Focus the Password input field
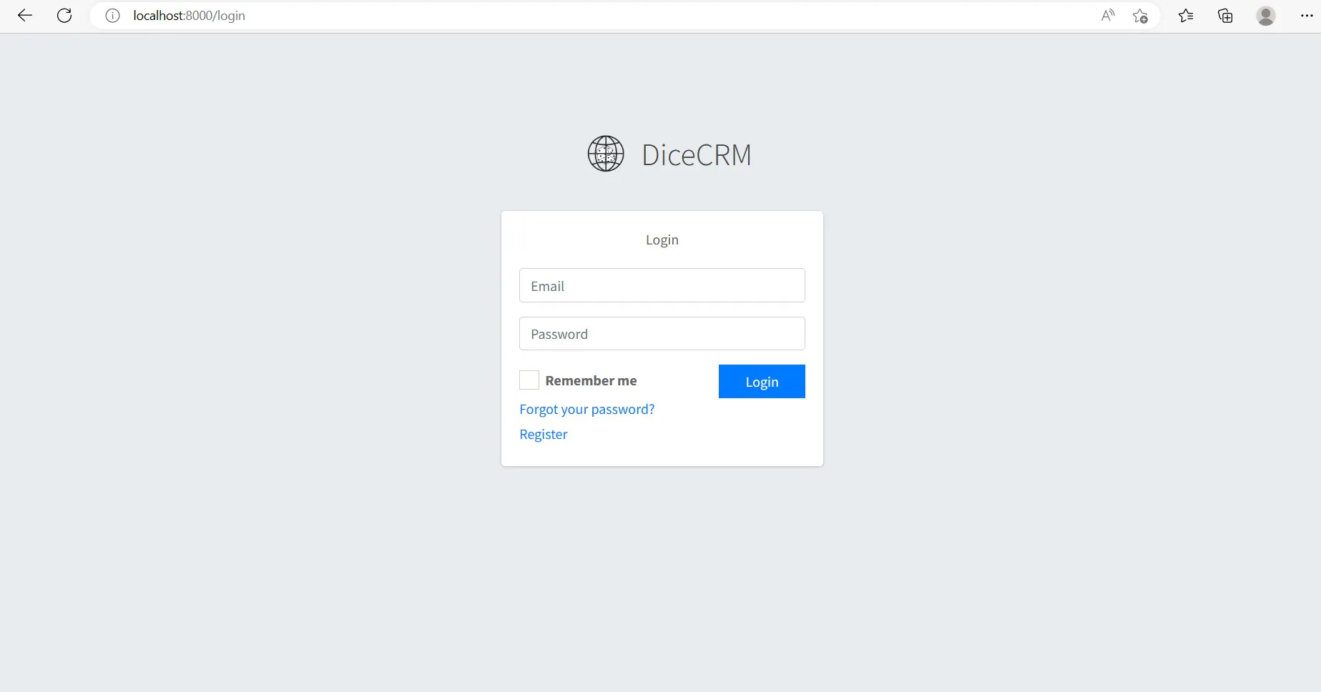This screenshot has height=692, width=1321. point(662,334)
